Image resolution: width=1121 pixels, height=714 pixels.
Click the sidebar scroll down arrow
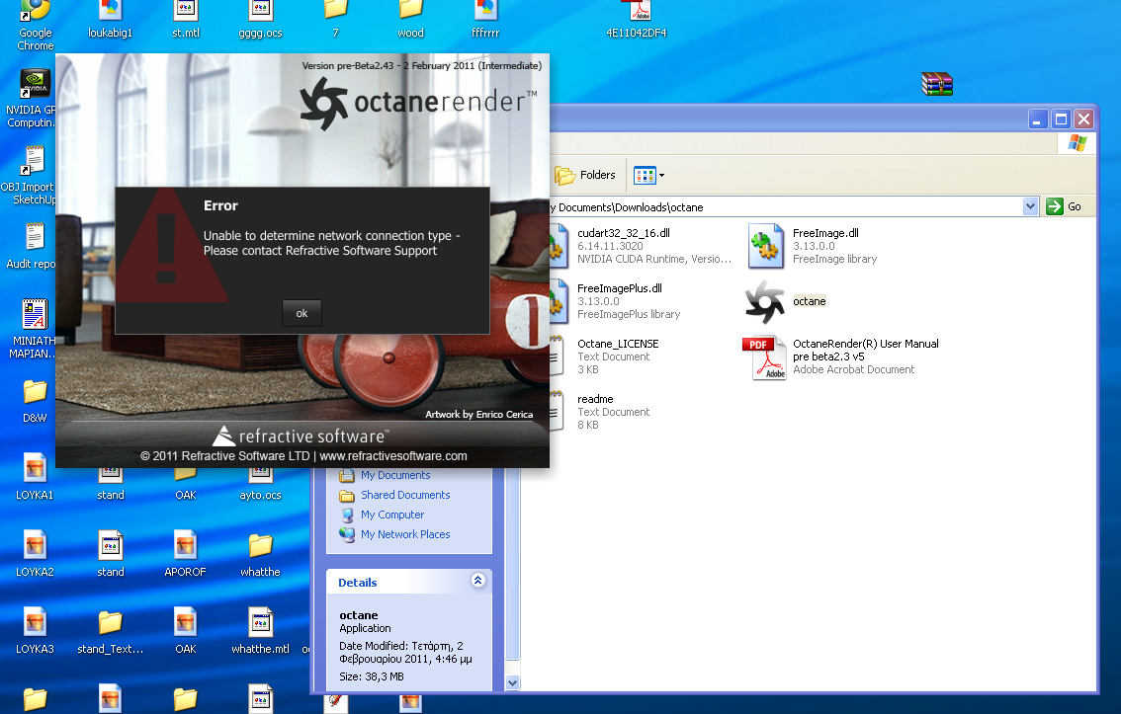tap(513, 682)
